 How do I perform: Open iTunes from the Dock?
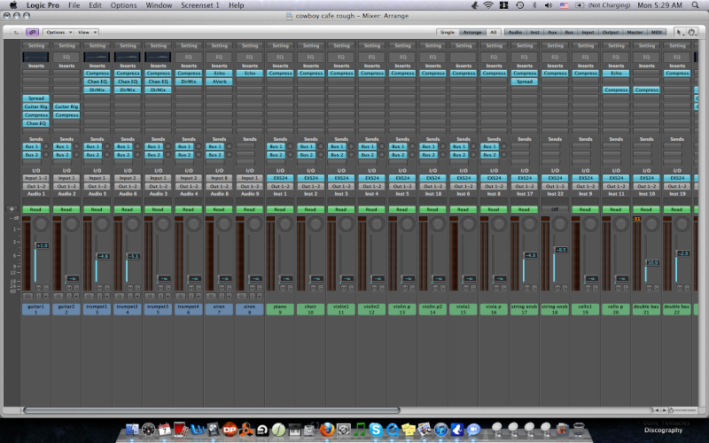click(x=440, y=429)
